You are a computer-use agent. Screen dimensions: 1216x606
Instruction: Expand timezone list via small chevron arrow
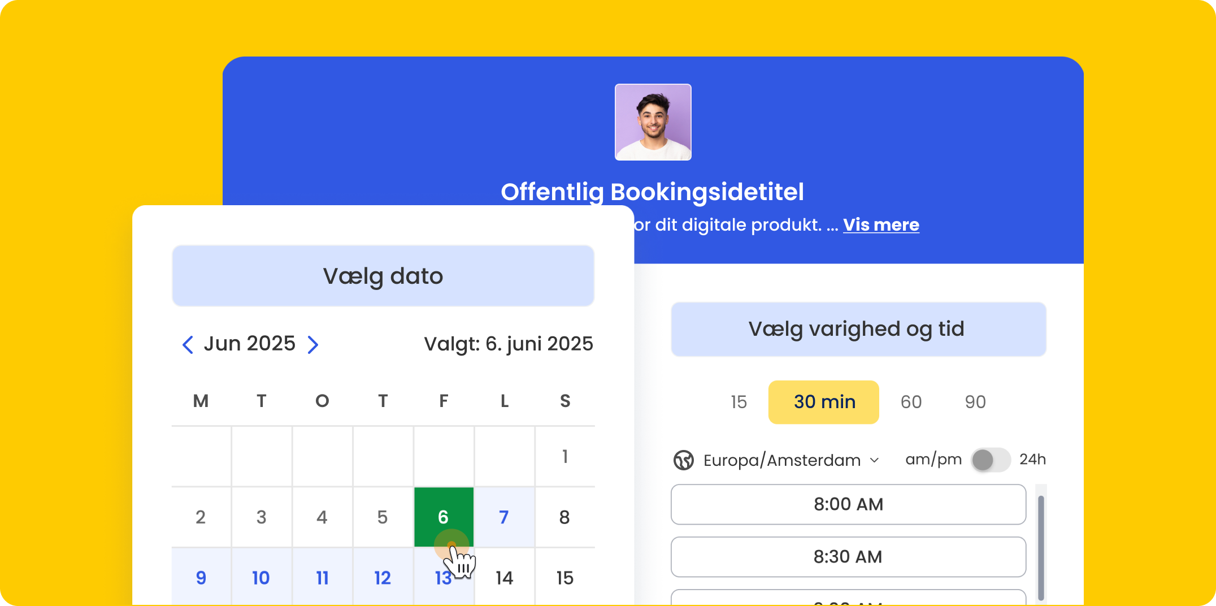tap(875, 460)
